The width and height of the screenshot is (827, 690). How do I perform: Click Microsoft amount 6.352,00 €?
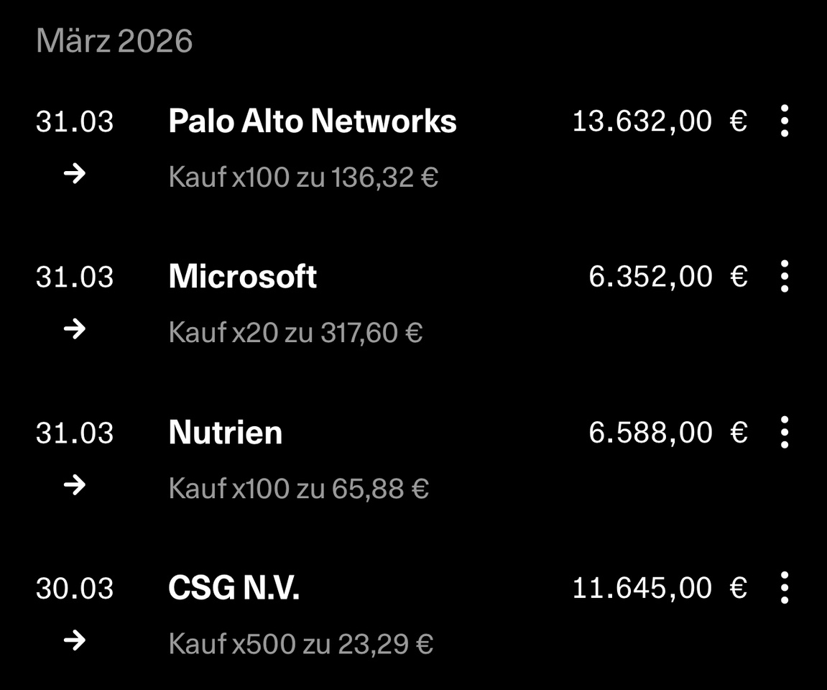667,277
